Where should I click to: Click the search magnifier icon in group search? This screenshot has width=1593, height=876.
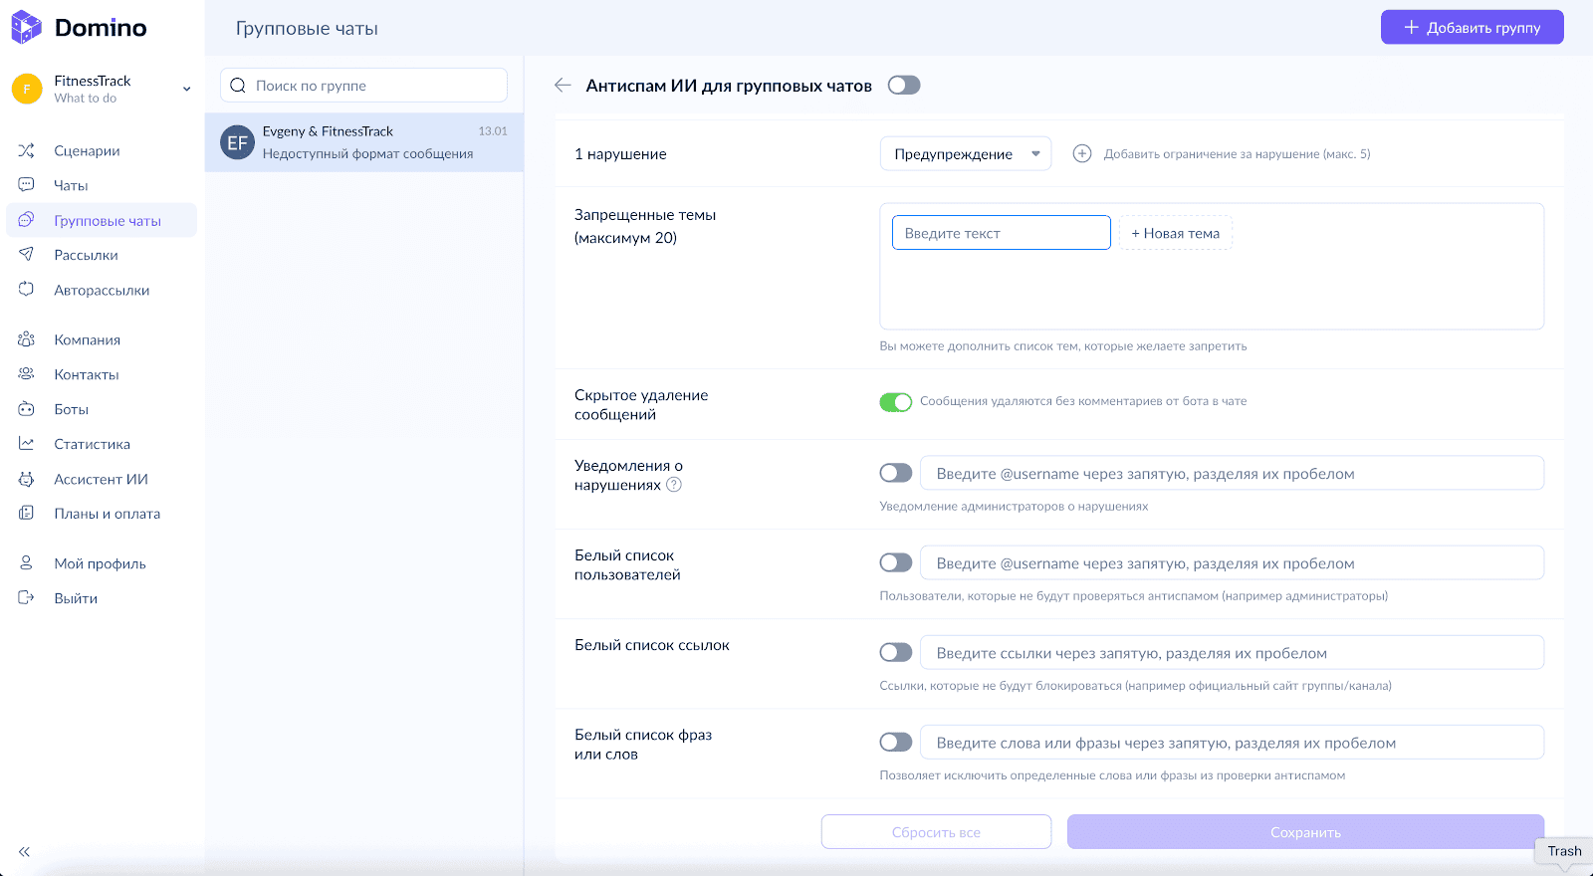pyautogui.click(x=238, y=86)
